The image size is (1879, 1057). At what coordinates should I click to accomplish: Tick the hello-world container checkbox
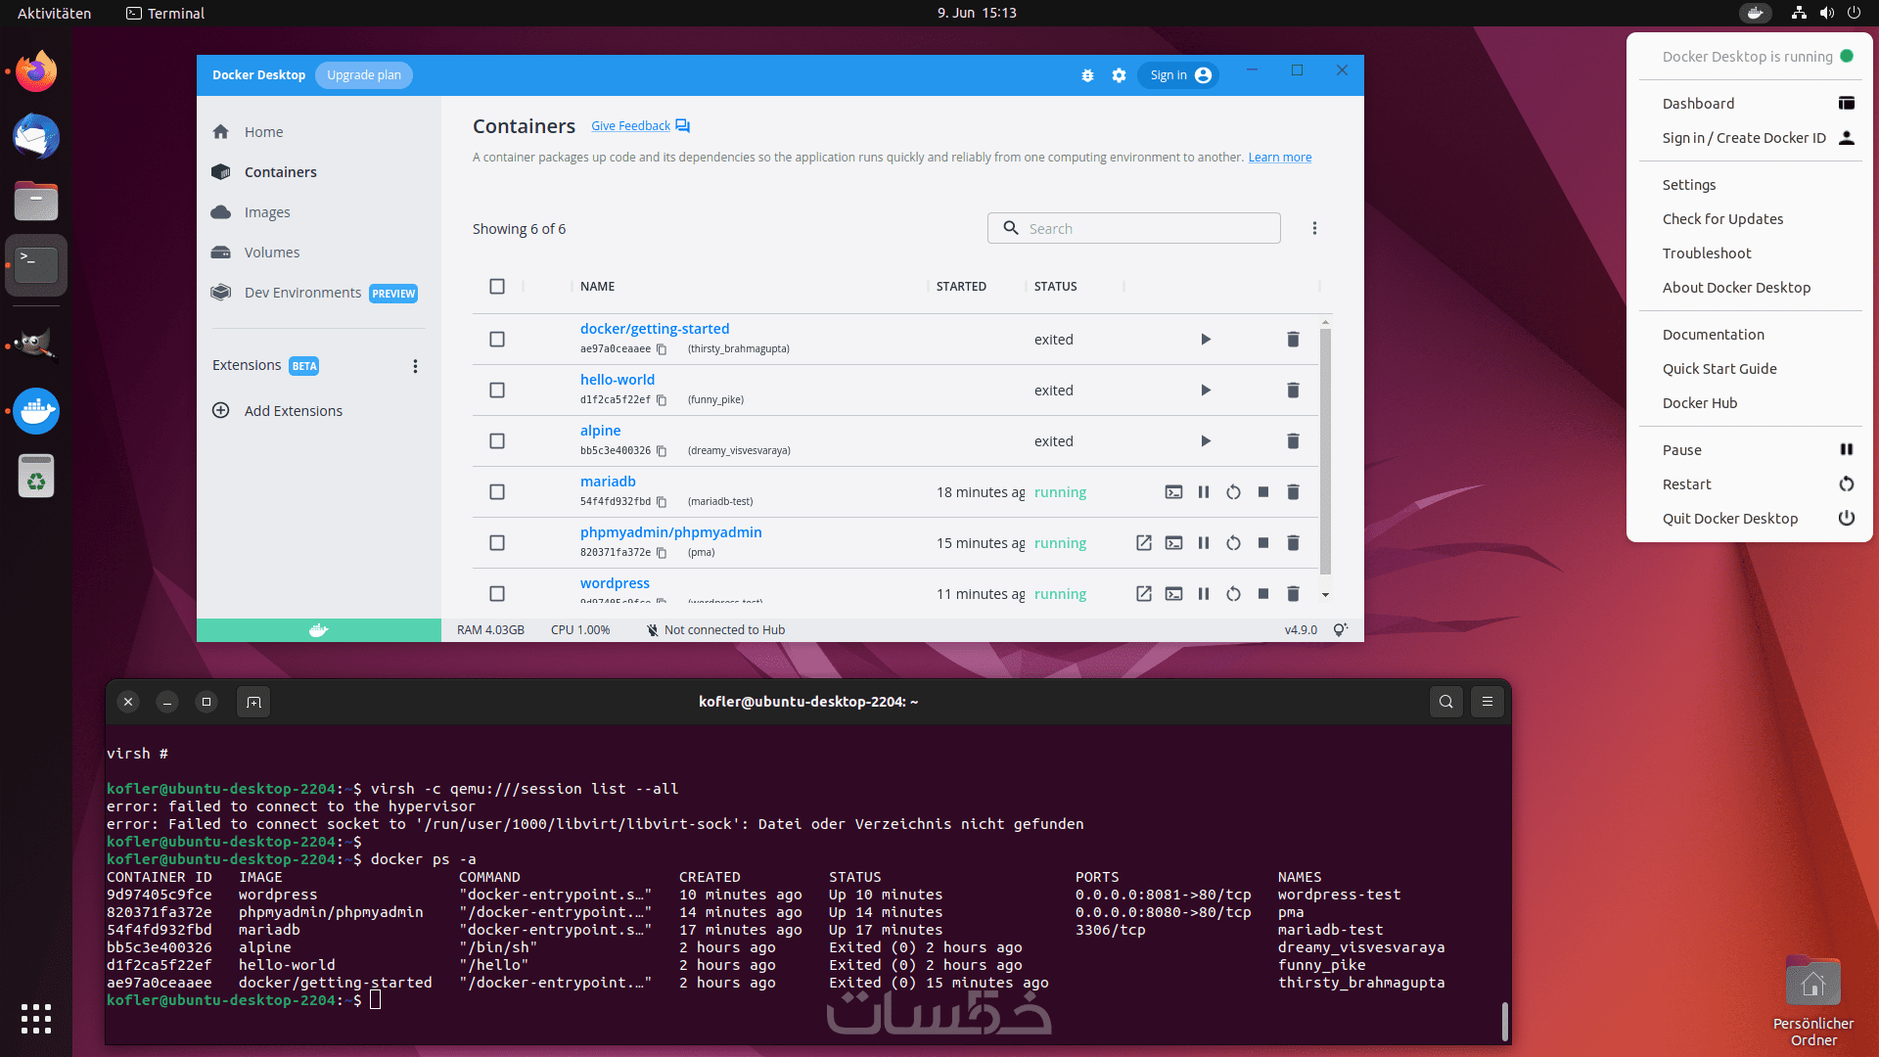tap(497, 391)
